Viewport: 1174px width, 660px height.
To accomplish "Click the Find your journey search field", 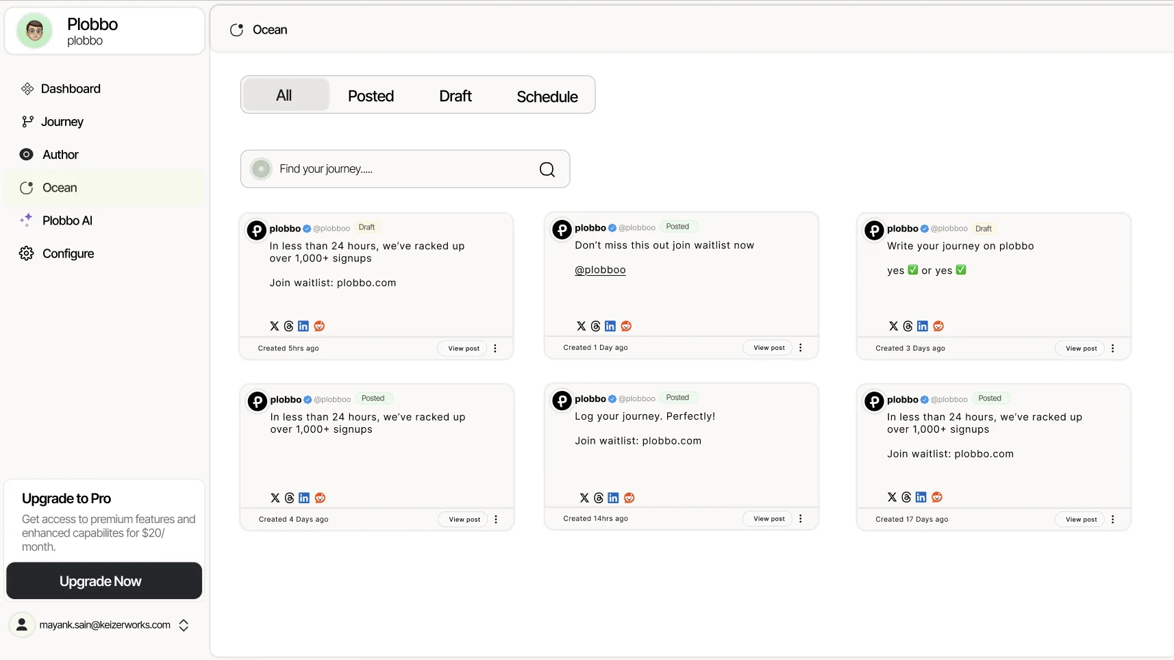I will tap(405, 169).
